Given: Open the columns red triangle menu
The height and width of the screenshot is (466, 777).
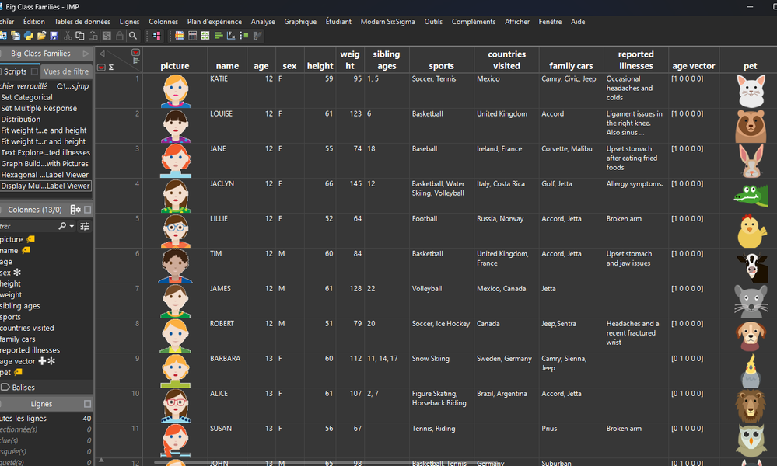Looking at the screenshot, I should (136, 52).
